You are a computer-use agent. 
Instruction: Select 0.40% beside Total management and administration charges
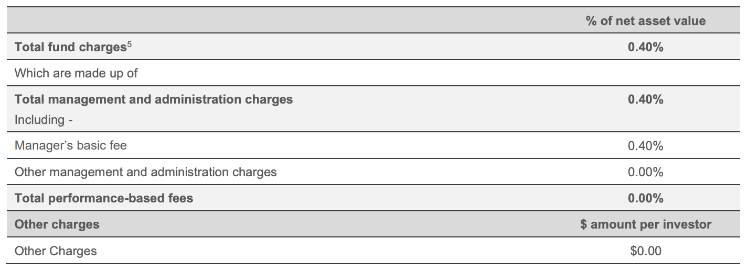pos(645,99)
